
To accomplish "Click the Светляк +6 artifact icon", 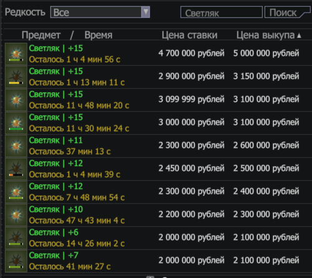I will tap(16, 238).
